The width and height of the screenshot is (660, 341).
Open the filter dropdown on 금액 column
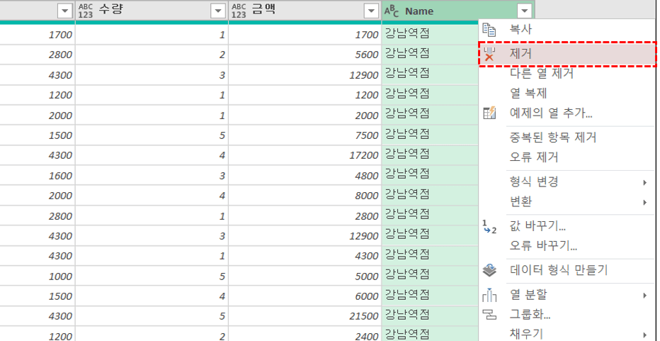click(x=371, y=11)
